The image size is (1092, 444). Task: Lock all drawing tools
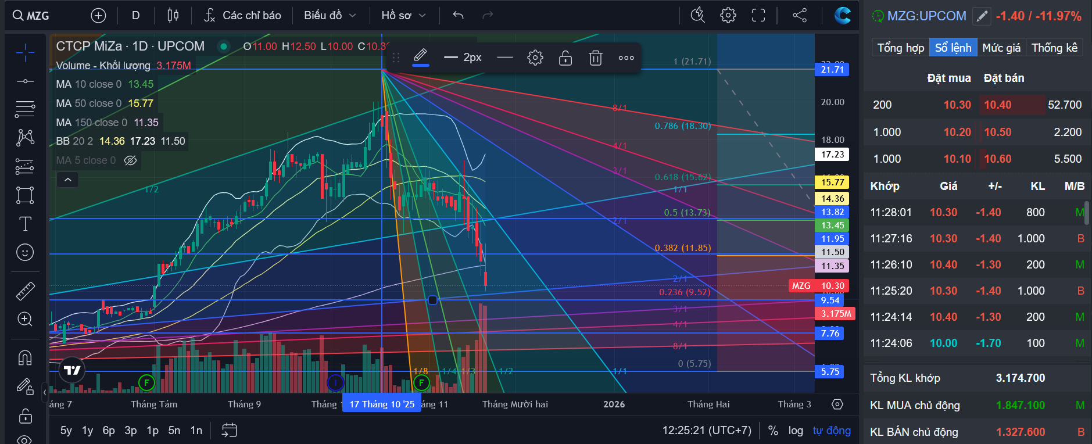click(25, 415)
